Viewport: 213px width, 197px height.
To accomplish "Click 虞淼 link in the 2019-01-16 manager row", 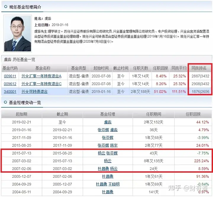I will pyautogui.click(x=114, y=130).
